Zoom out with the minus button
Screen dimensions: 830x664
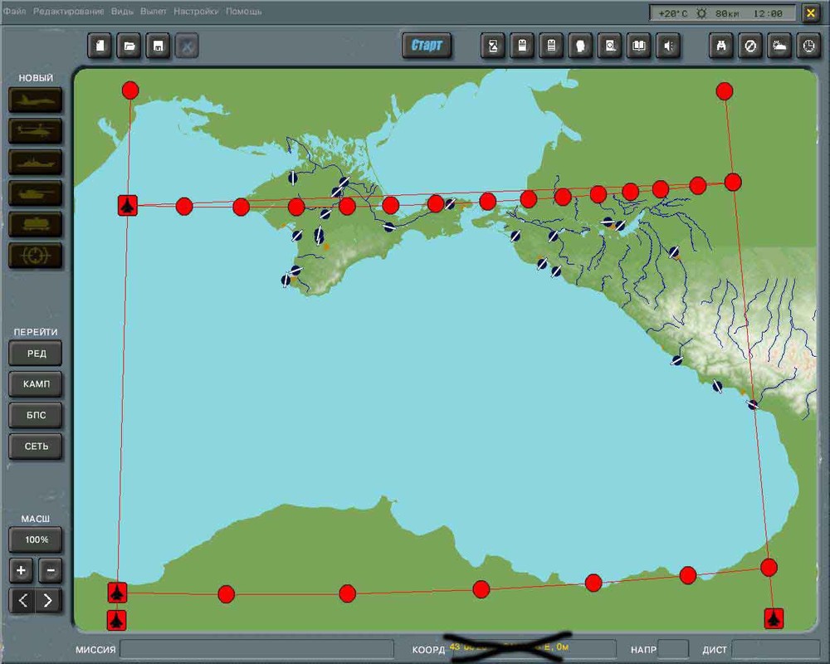coord(51,570)
